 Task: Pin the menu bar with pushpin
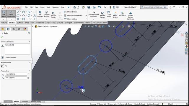coord(69,7)
